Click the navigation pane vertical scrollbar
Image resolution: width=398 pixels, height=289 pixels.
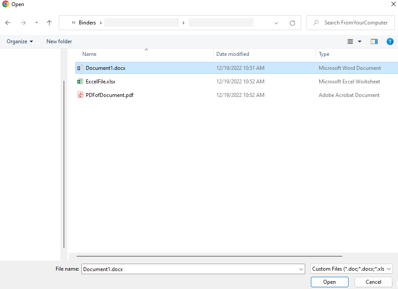[64, 164]
